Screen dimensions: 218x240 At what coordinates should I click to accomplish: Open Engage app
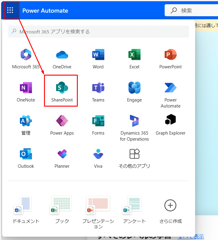point(134,92)
